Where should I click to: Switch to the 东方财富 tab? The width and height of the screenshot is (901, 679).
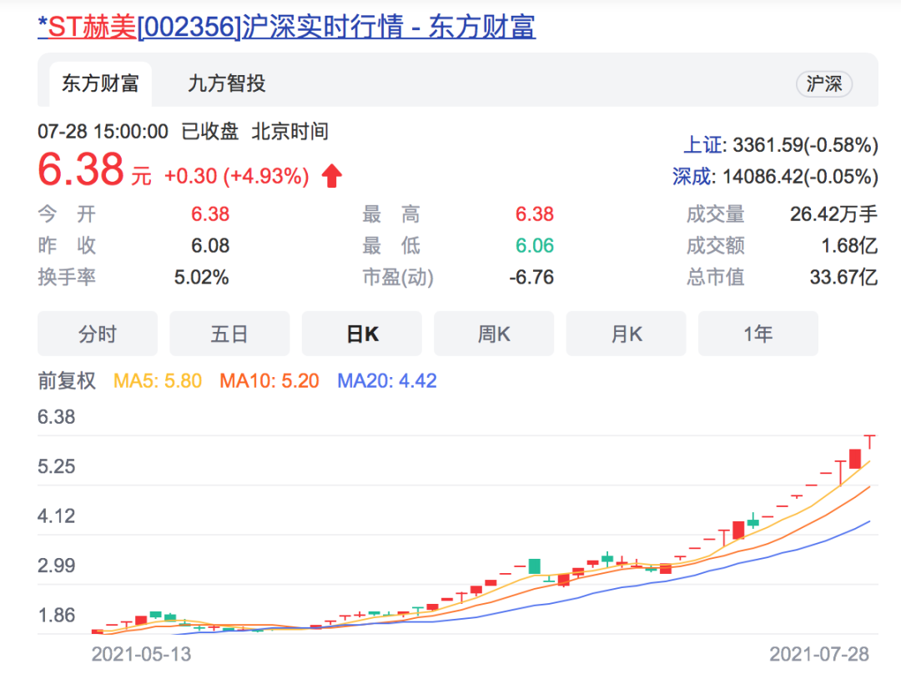[x=100, y=83]
